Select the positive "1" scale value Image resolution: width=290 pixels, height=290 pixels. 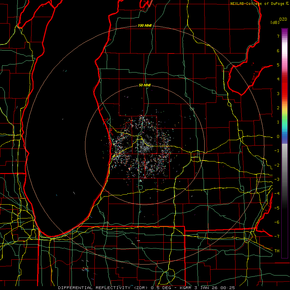point(278,122)
